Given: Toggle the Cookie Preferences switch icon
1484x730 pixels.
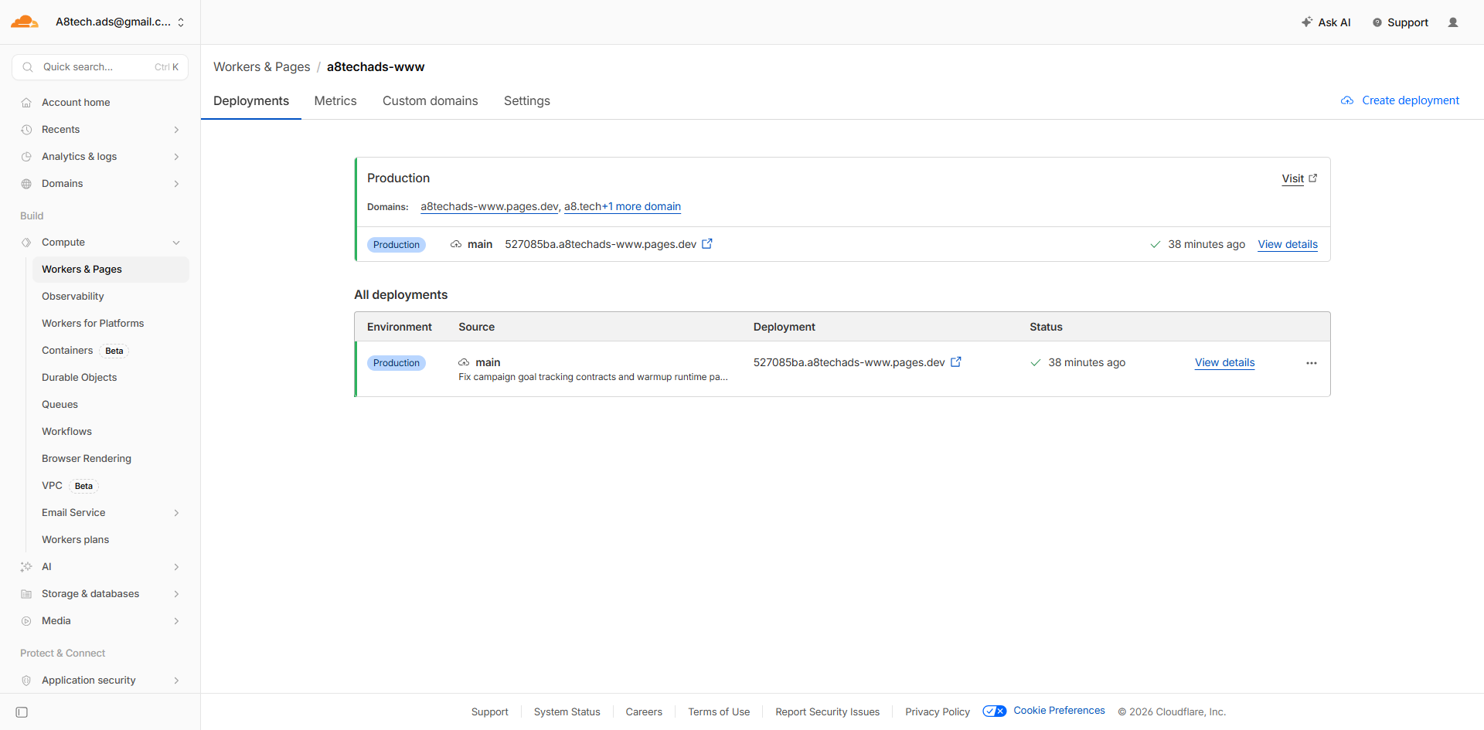Looking at the screenshot, I should (994, 711).
